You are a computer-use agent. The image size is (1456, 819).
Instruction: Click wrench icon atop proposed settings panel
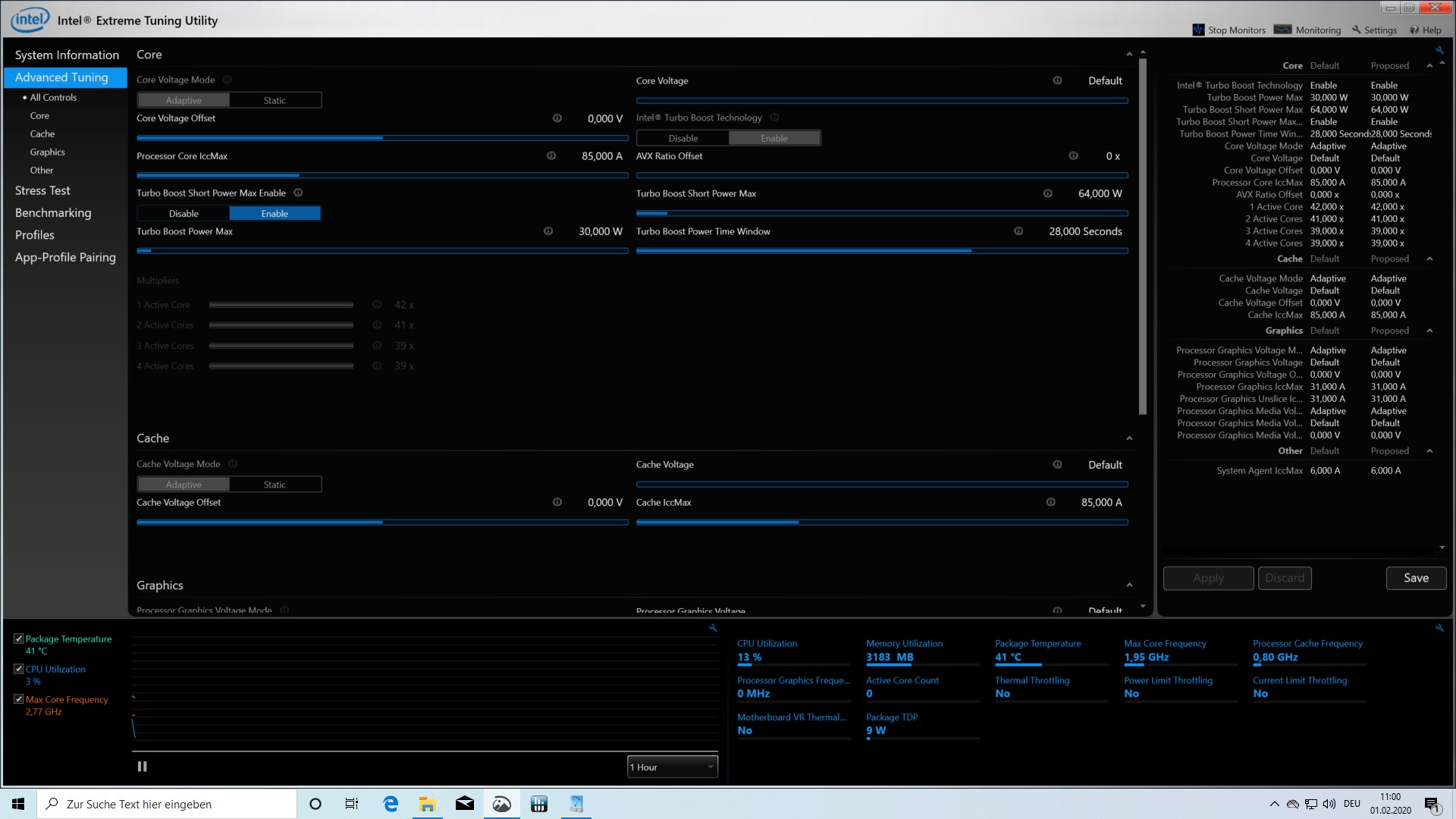(x=1439, y=50)
